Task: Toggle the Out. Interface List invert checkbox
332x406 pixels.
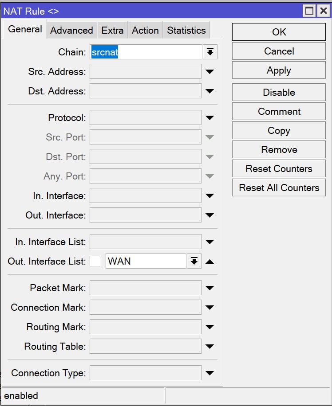Action: coord(95,261)
